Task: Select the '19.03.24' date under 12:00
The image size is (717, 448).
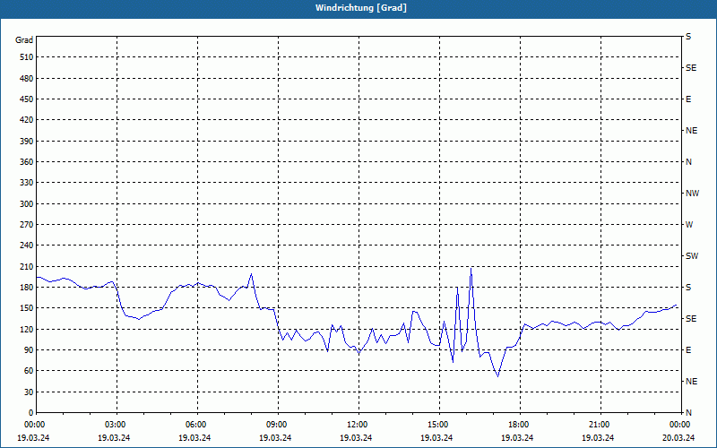Action: (356, 437)
